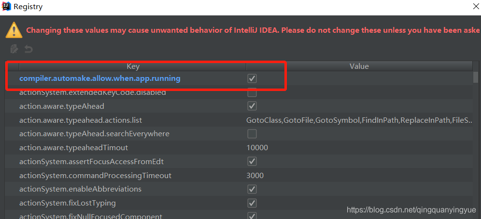
Task: Select action.aware.typeAhead.searchEverywhere key
Action: pyautogui.click(x=94, y=134)
